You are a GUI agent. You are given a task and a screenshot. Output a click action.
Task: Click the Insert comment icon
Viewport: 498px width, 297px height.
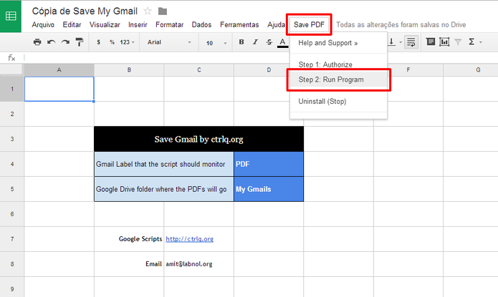click(x=431, y=42)
